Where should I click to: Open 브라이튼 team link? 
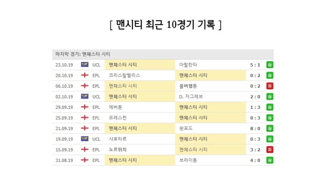[188, 160]
